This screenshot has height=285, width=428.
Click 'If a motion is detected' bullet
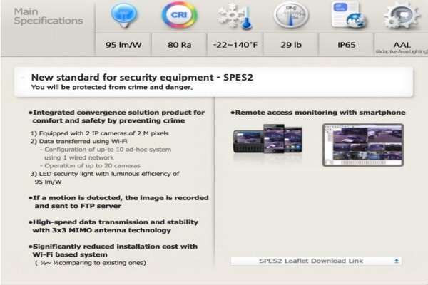pos(118,202)
